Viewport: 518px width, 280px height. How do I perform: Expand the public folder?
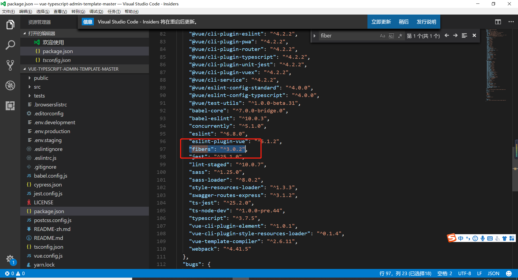click(85, 78)
